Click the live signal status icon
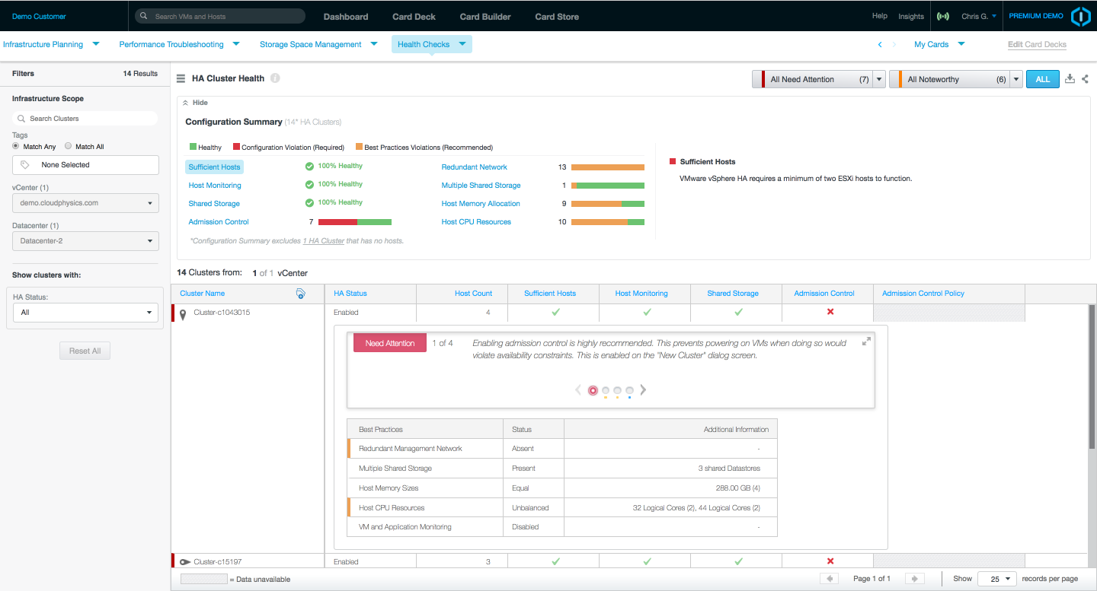This screenshot has width=1097, height=591. click(x=943, y=16)
